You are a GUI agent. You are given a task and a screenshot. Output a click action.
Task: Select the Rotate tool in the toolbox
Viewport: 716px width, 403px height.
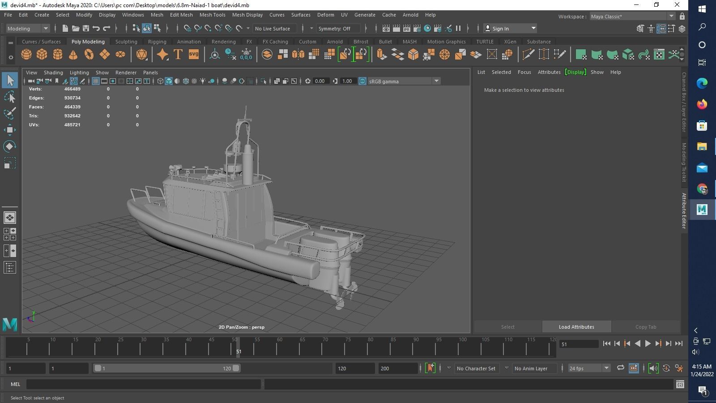pyautogui.click(x=9, y=146)
